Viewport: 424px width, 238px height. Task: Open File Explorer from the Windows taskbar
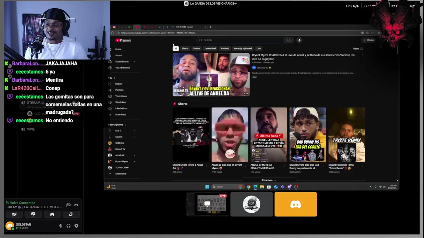click(x=262, y=187)
